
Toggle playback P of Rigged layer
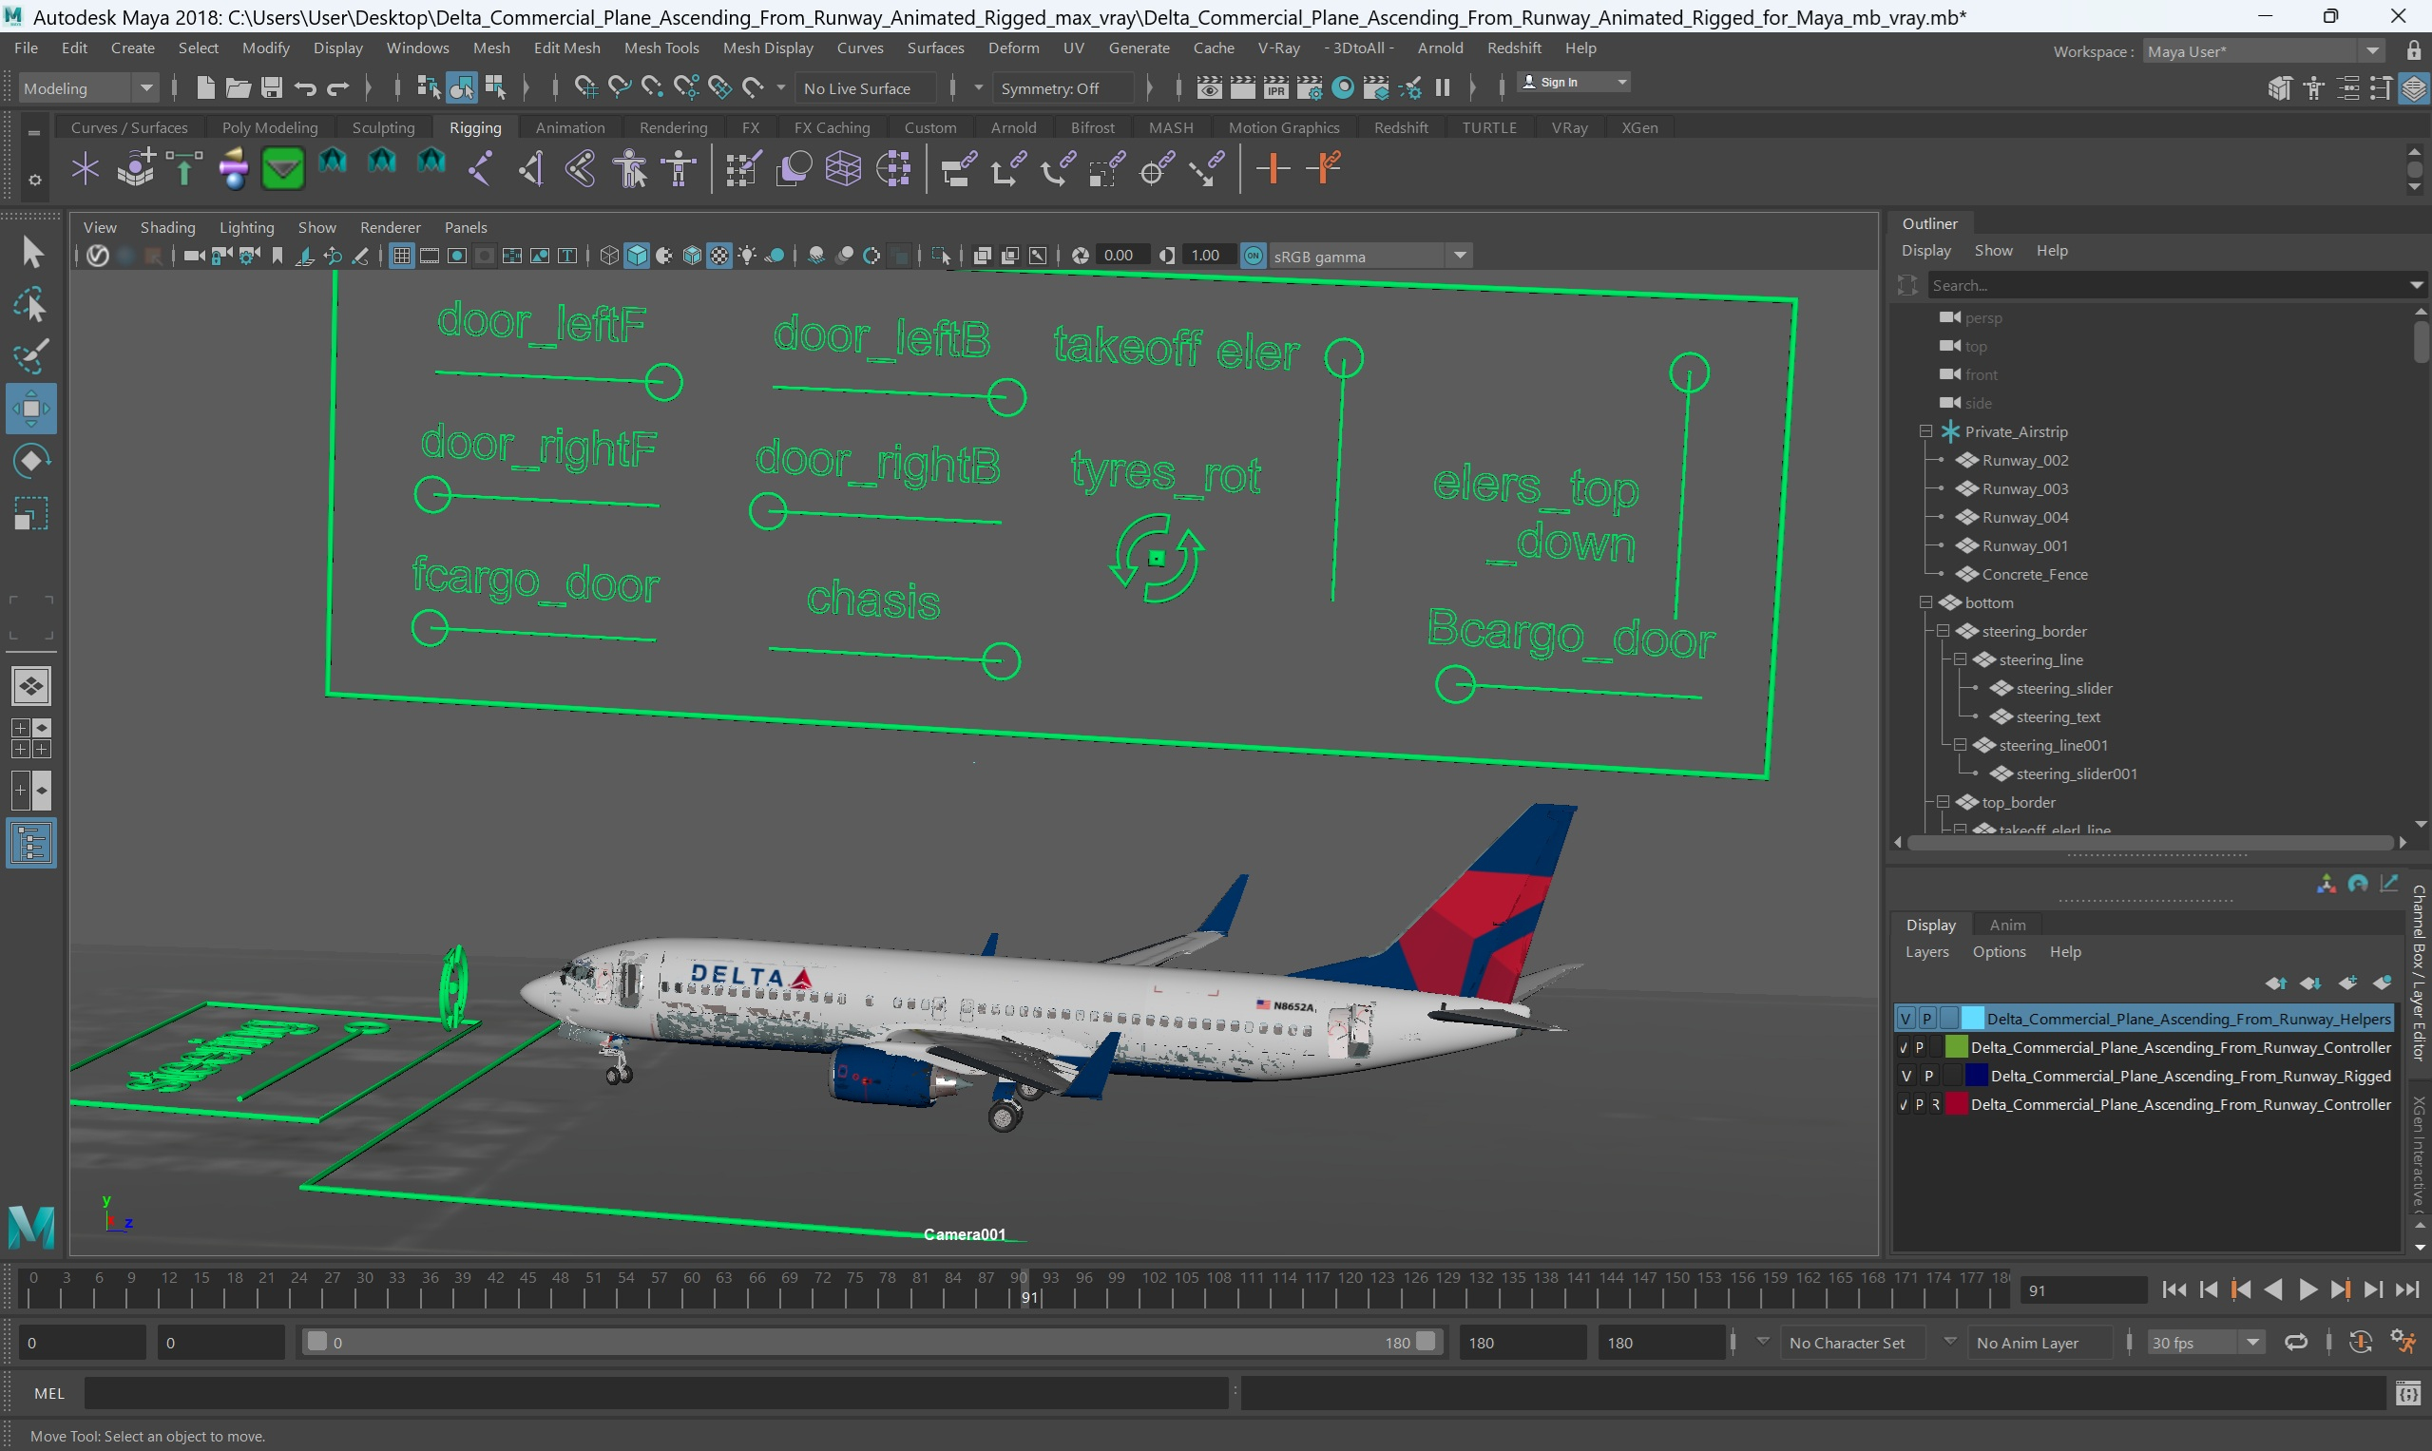tap(1927, 1076)
